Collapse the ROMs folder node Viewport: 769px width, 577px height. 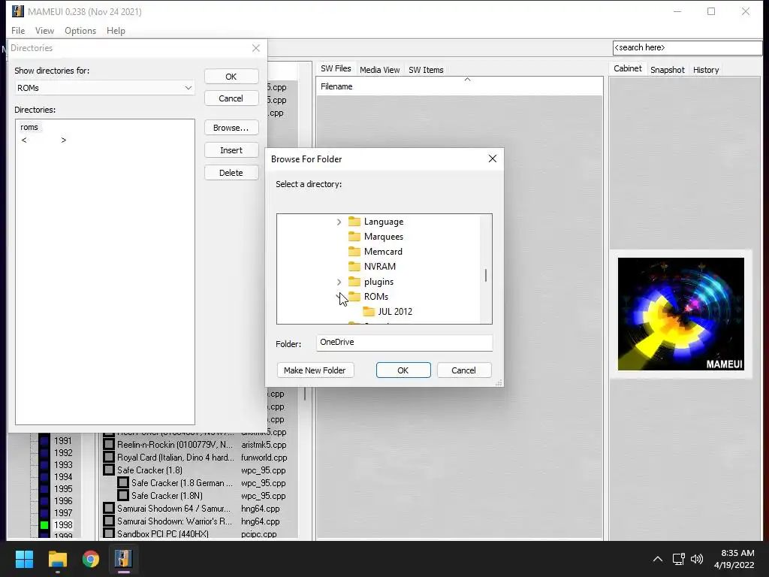(x=339, y=296)
